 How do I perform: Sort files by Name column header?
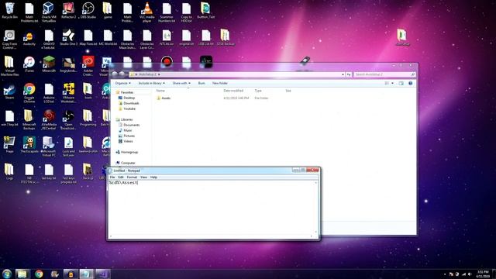pos(160,91)
